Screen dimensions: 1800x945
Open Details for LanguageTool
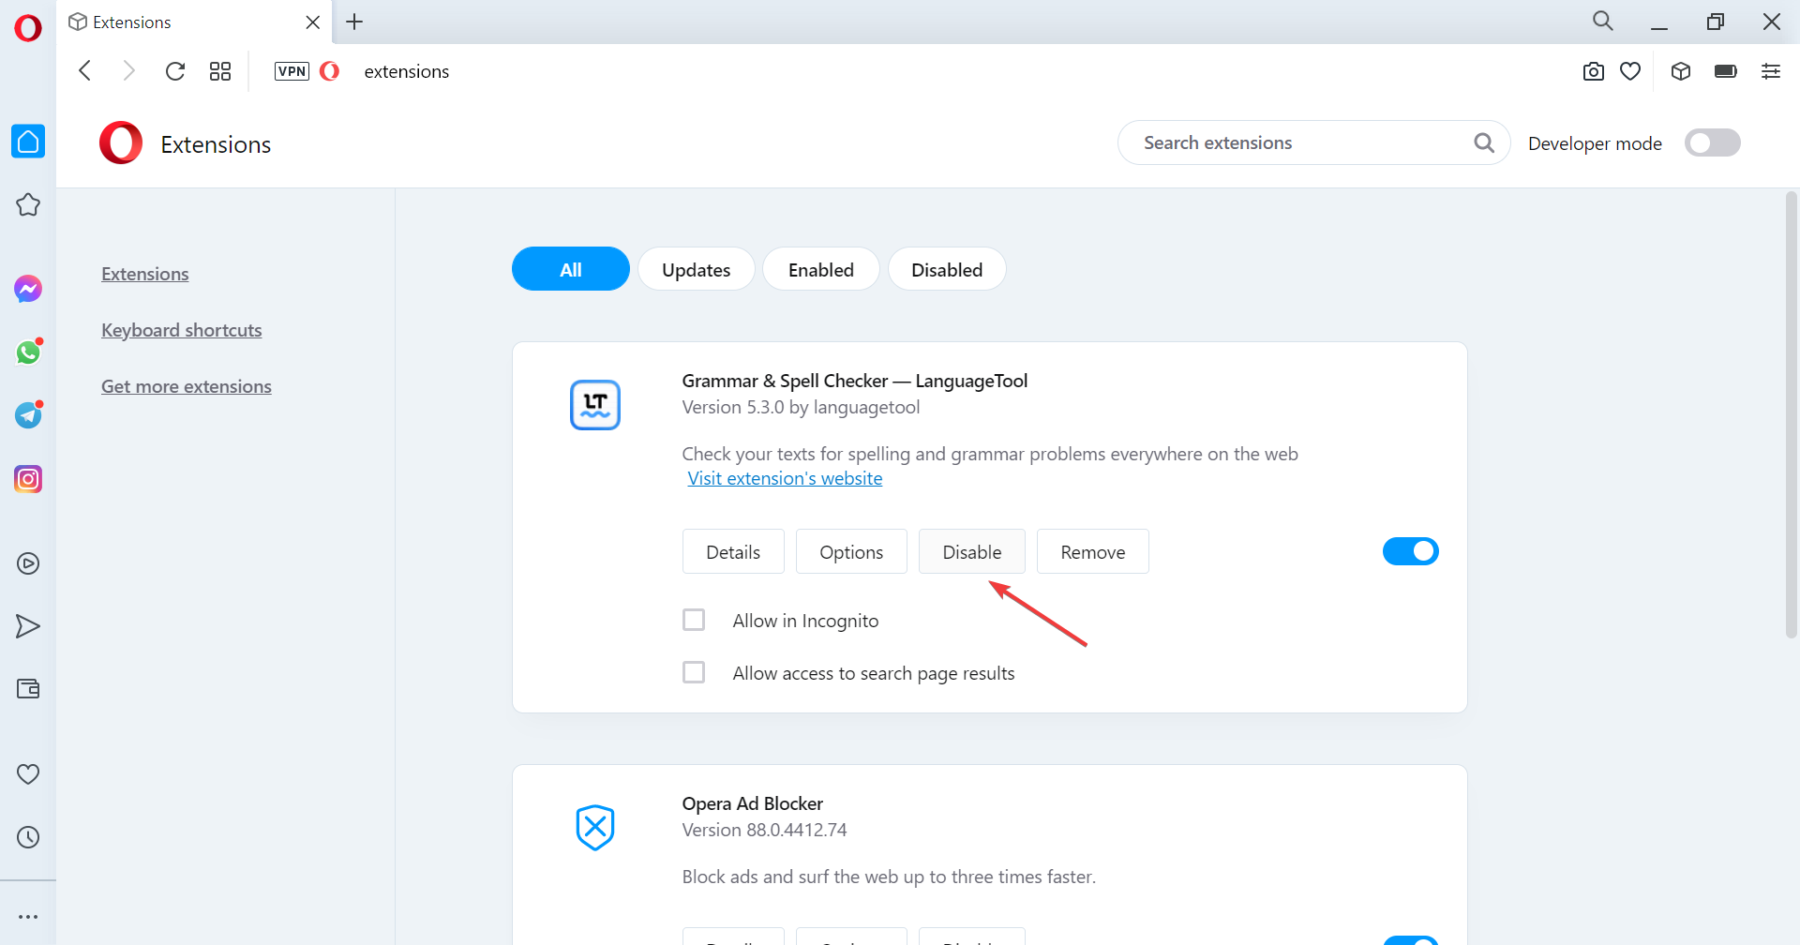[733, 551]
